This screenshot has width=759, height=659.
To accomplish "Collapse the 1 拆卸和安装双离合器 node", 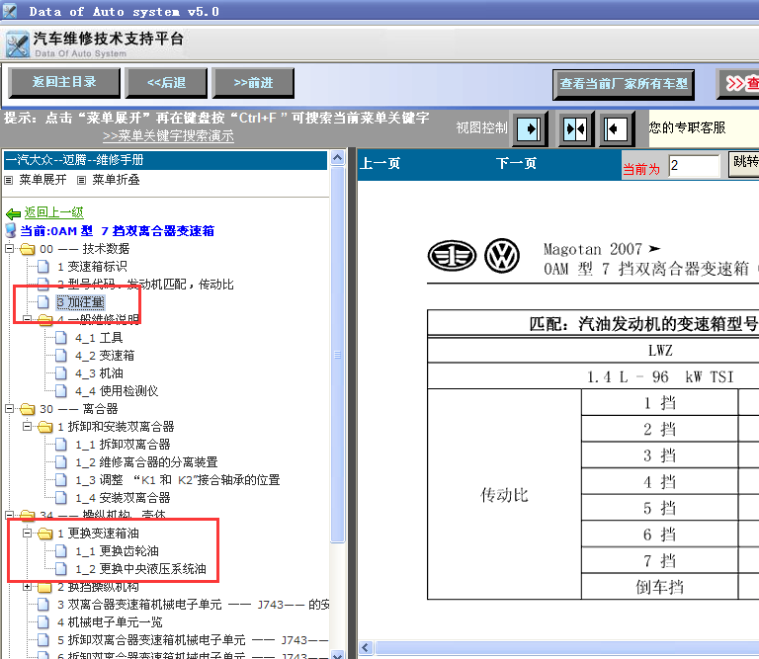I will coord(28,427).
